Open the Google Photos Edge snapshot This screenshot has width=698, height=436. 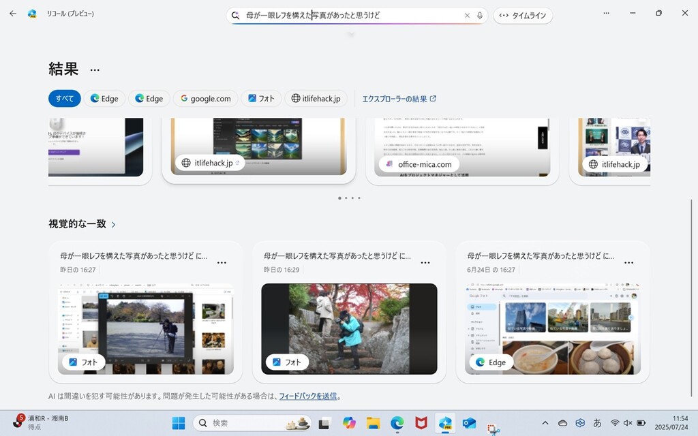point(552,328)
